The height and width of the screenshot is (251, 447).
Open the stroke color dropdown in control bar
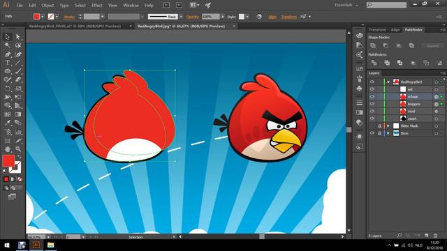click(57, 17)
